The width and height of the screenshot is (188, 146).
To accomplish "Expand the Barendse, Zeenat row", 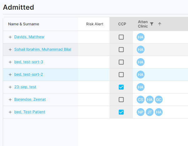I will pos(10,100).
